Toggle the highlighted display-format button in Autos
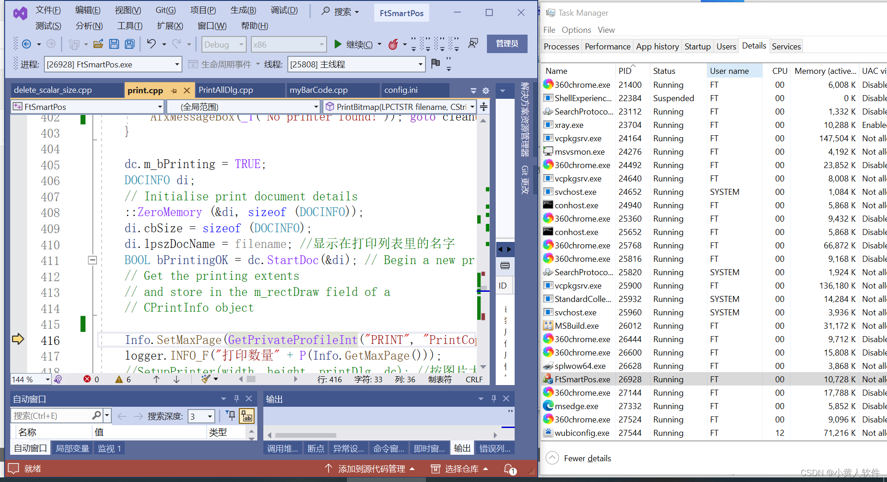This screenshot has width=887, height=482. click(247, 416)
